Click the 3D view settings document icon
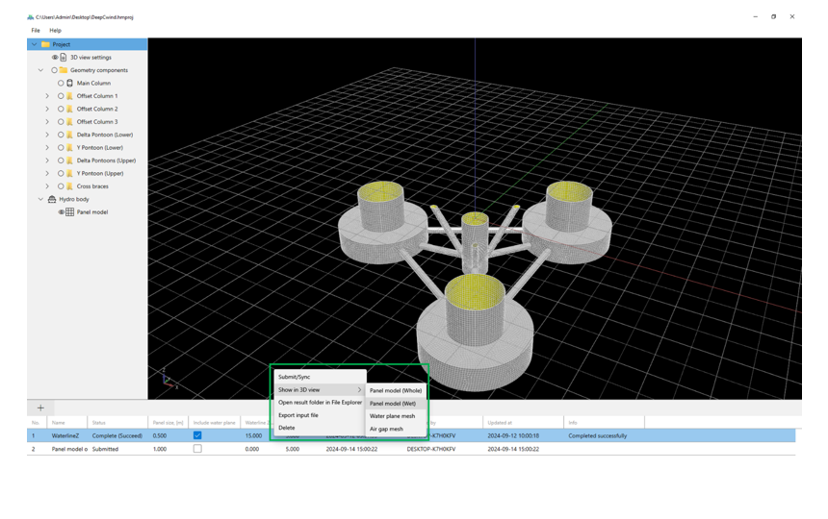Image resolution: width=828 pixels, height=519 pixels. (x=64, y=57)
